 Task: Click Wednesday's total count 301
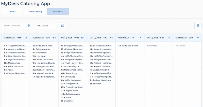point(82,38)
